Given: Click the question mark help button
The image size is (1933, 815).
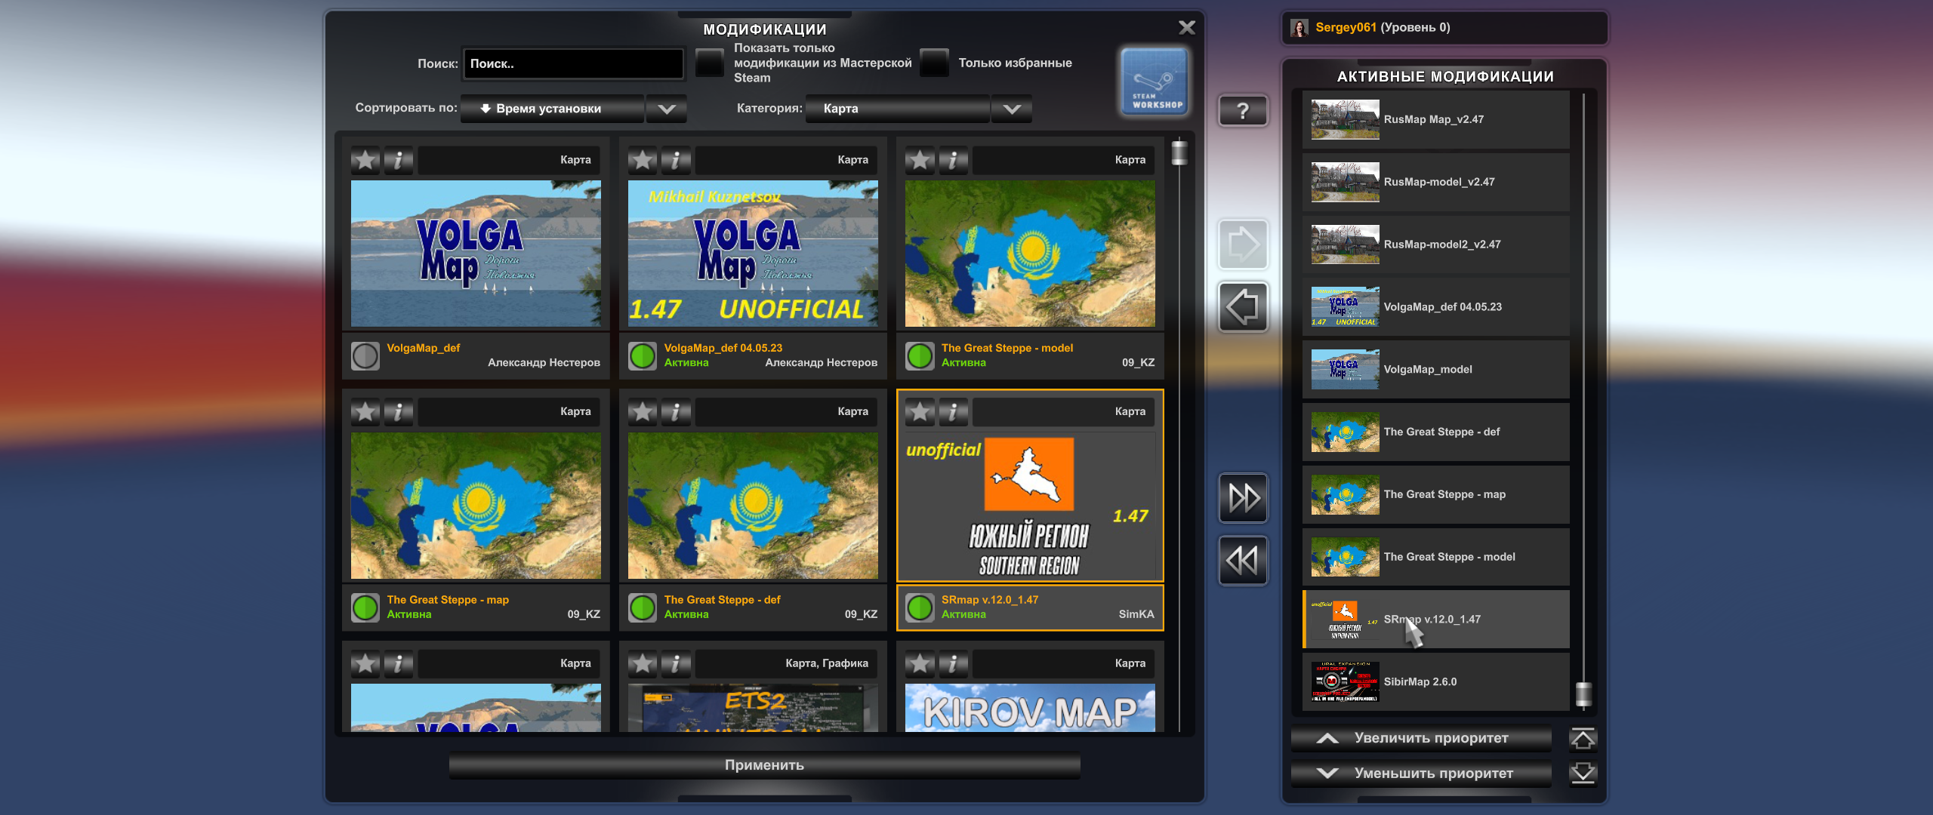Looking at the screenshot, I should (x=1242, y=111).
